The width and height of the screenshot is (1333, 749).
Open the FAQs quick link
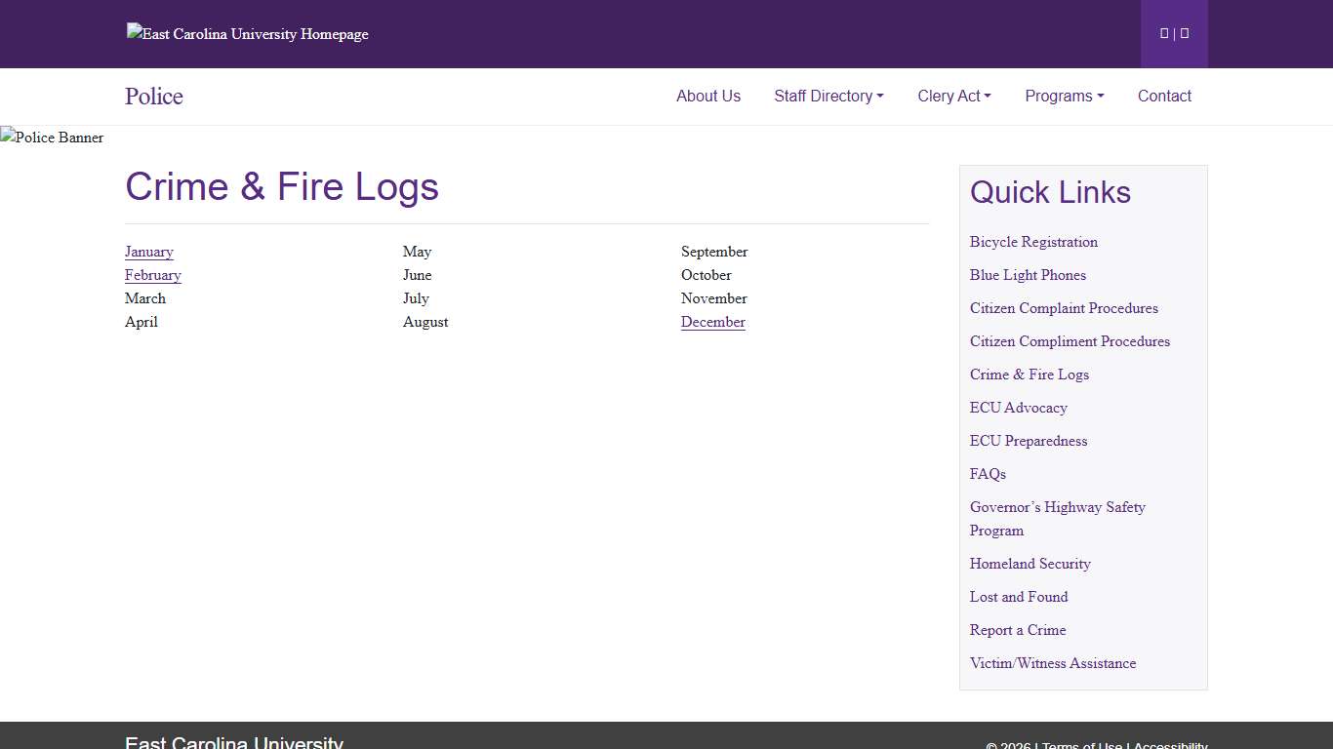coord(988,474)
